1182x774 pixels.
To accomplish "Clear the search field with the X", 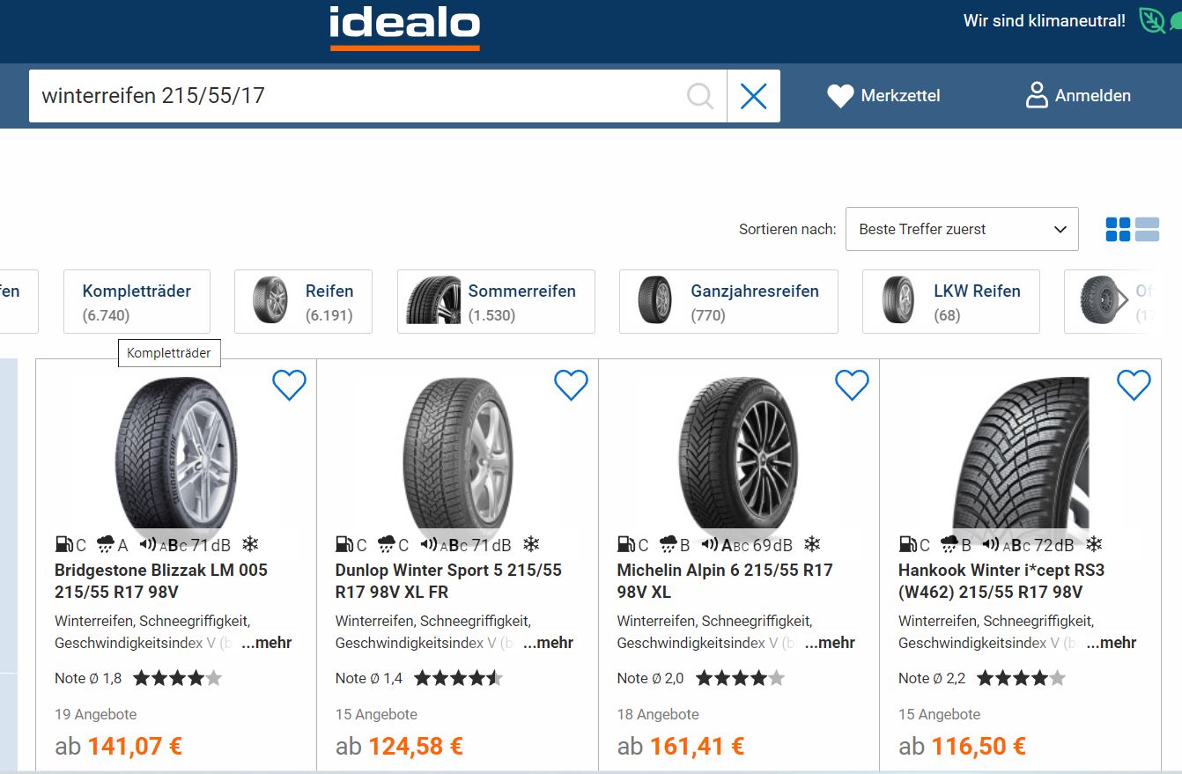I will pyautogui.click(x=753, y=96).
